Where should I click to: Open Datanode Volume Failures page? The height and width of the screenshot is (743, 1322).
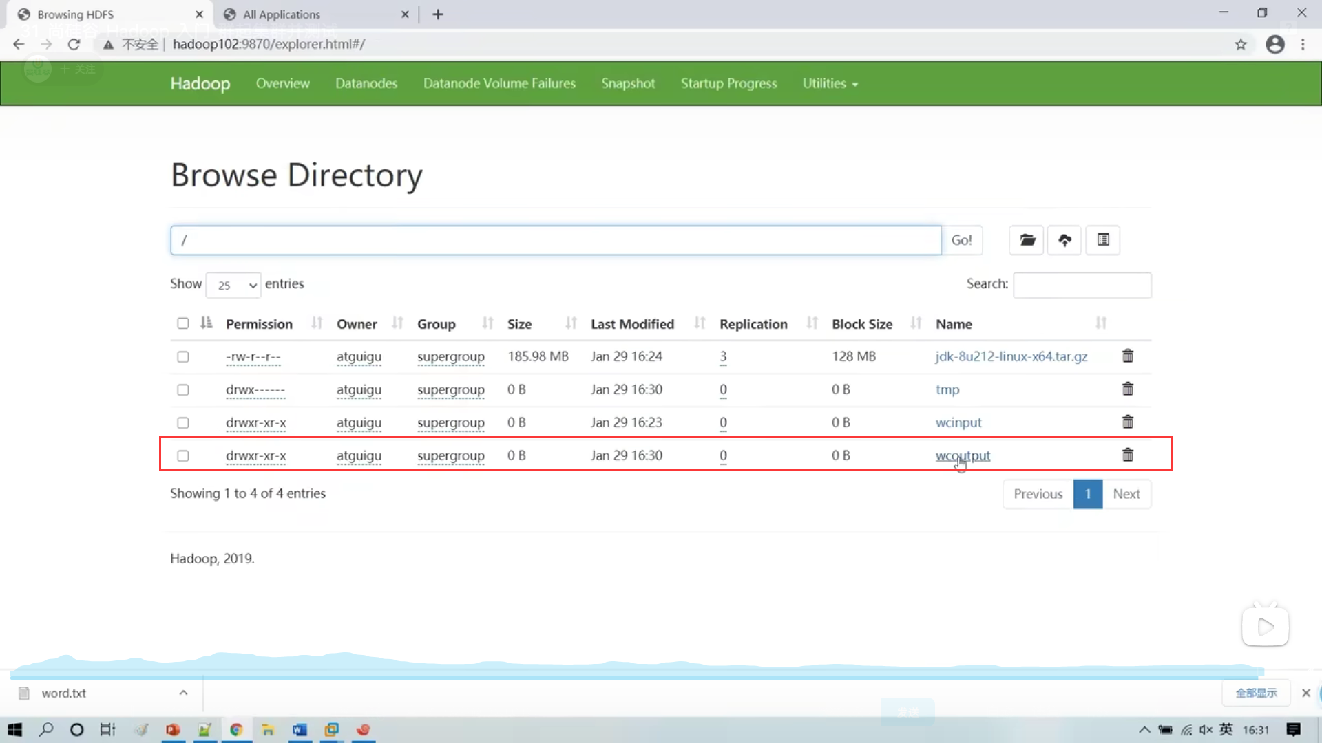pos(499,83)
